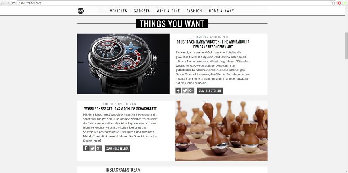Select Wine & Dine in navigation
This screenshot has height=173, width=348.
point(168,11)
